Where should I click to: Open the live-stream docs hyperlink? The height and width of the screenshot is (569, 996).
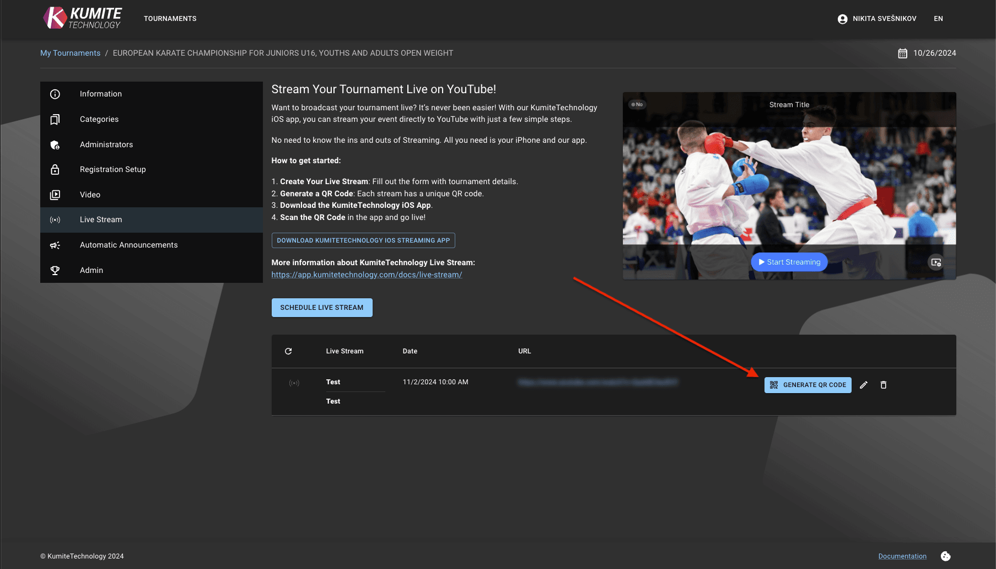tap(367, 275)
